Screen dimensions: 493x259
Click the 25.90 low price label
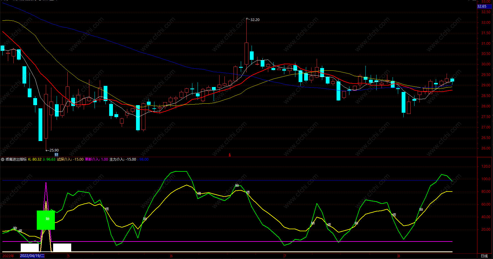(x=54, y=150)
